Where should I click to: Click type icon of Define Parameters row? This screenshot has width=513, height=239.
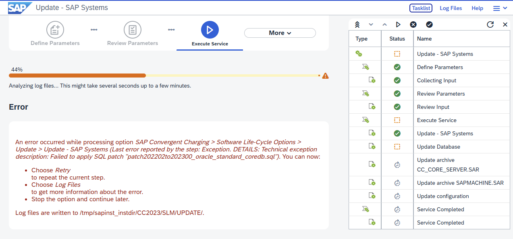pos(366,67)
